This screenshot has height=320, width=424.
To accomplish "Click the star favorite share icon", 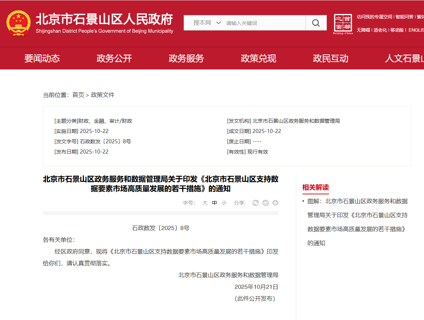I will pyautogui.click(x=275, y=202).
